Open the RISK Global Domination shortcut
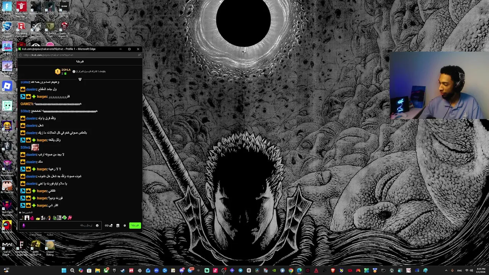This screenshot has height=275, width=489. pyautogui.click(x=21, y=29)
